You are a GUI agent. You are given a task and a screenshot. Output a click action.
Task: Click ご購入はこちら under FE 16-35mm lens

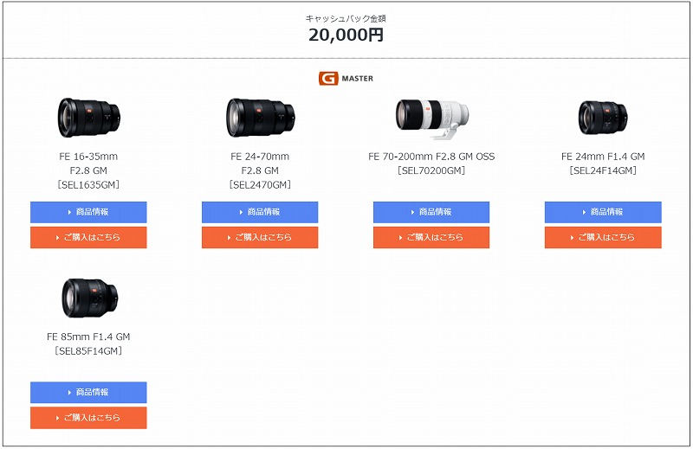coord(88,238)
